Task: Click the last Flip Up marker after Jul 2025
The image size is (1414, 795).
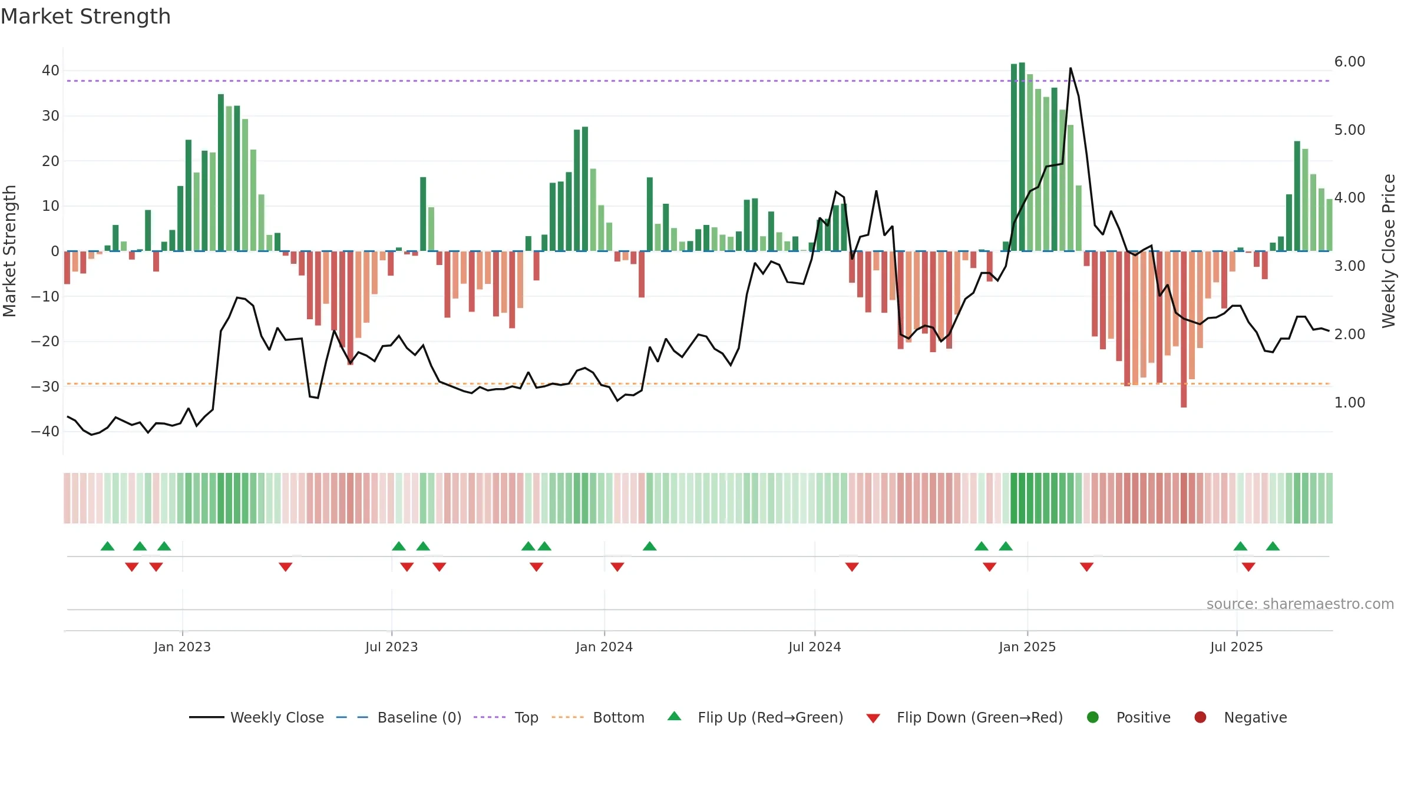Action: pyautogui.click(x=1273, y=546)
